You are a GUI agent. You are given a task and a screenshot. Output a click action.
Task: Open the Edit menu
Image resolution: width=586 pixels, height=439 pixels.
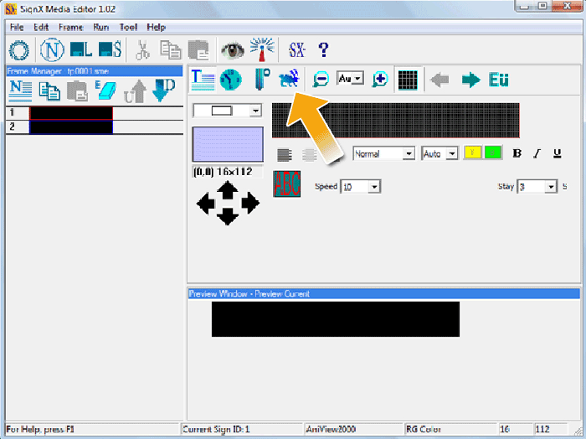[41, 28]
